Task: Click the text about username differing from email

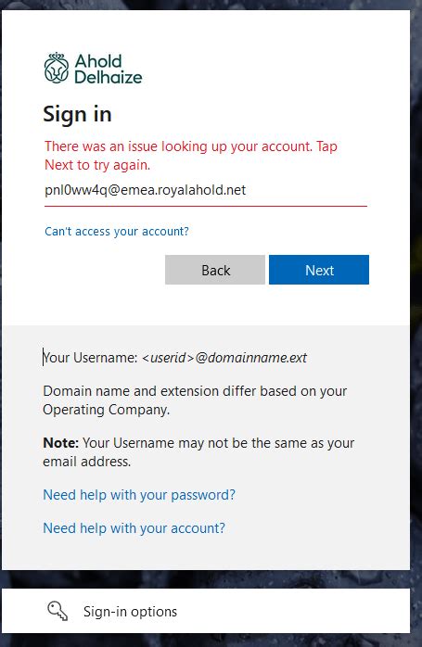Action: click(x=198, y=451)
